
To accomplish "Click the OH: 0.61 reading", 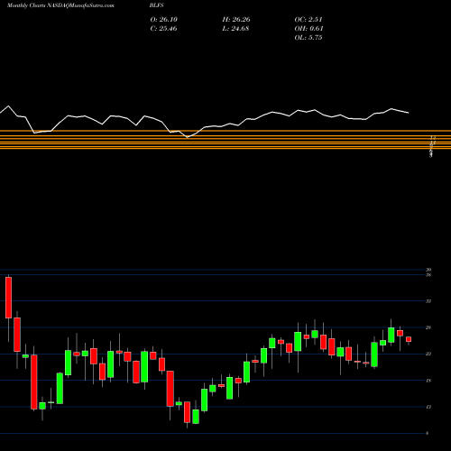I will click(308, 28).
